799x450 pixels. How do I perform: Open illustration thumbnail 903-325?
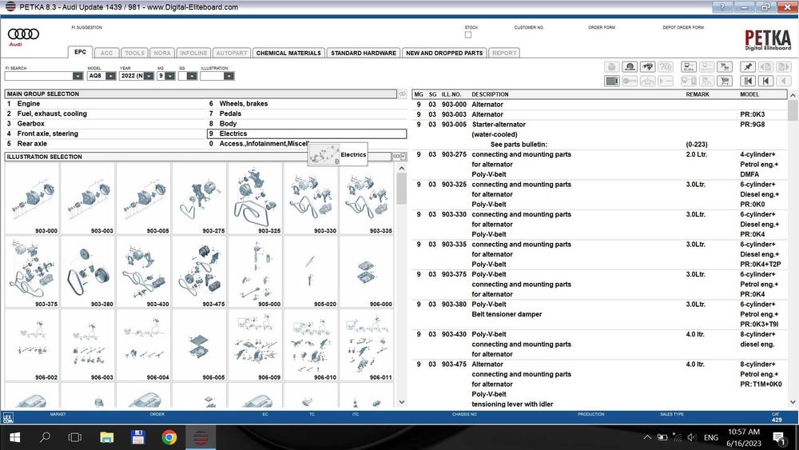click(256, 199)
